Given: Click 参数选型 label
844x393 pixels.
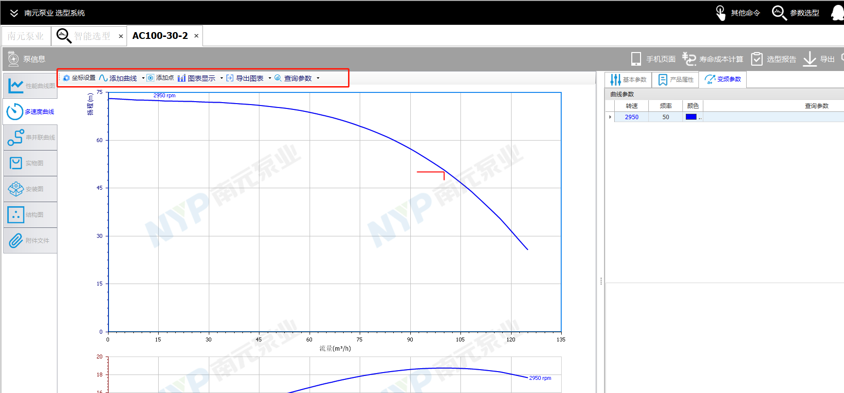Looking at the screenshot, I should coord(804,13).
